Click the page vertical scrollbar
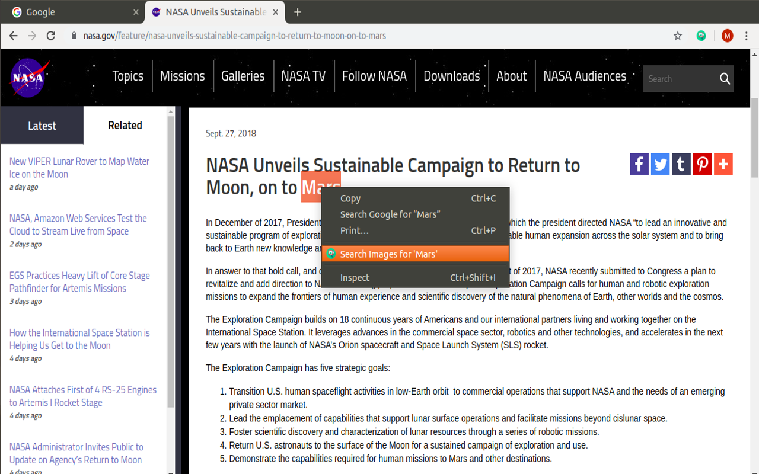Image resolution: width=759 pixels, height=474 pixels. click(x=754, y=137)
